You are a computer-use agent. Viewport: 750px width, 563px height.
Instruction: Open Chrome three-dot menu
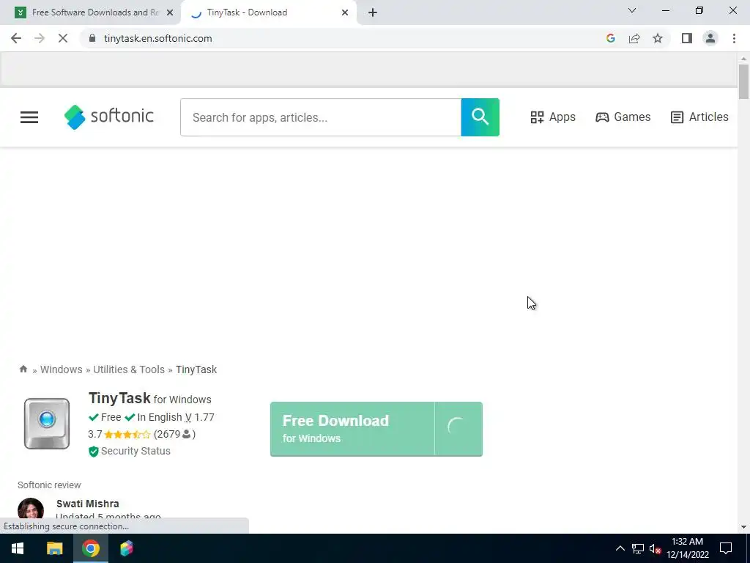pos(734,38)
